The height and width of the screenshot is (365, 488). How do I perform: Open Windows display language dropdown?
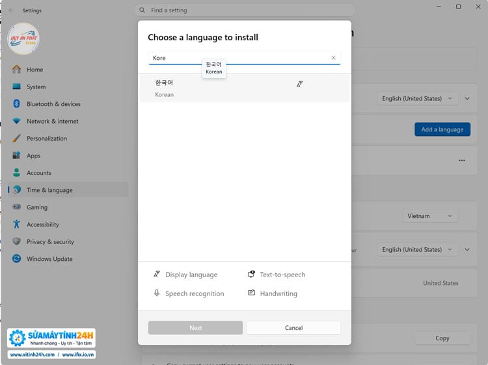[417, 99]
